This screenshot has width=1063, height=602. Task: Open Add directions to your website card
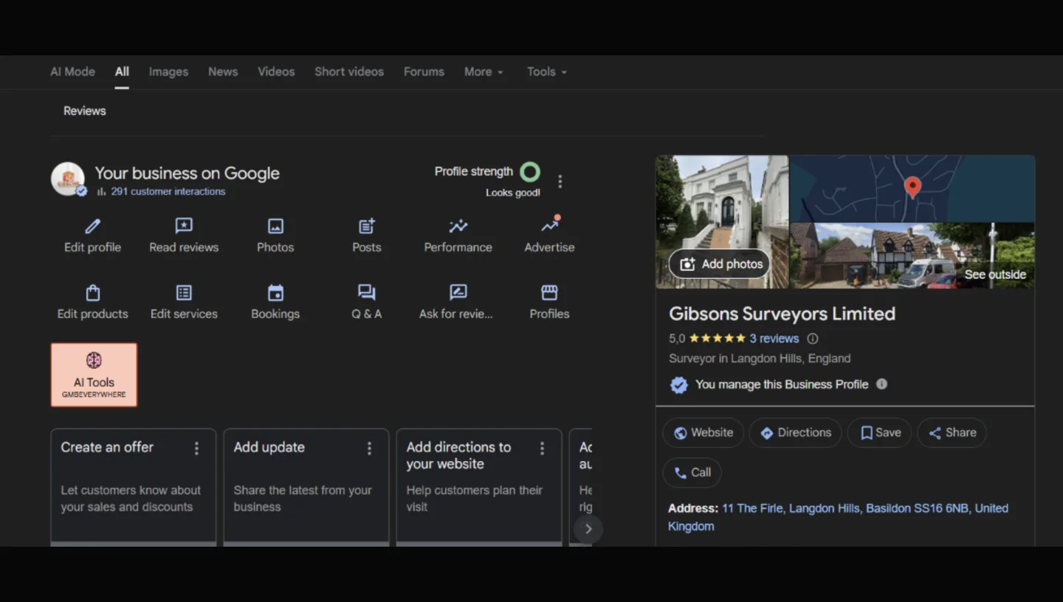(479, 487)
